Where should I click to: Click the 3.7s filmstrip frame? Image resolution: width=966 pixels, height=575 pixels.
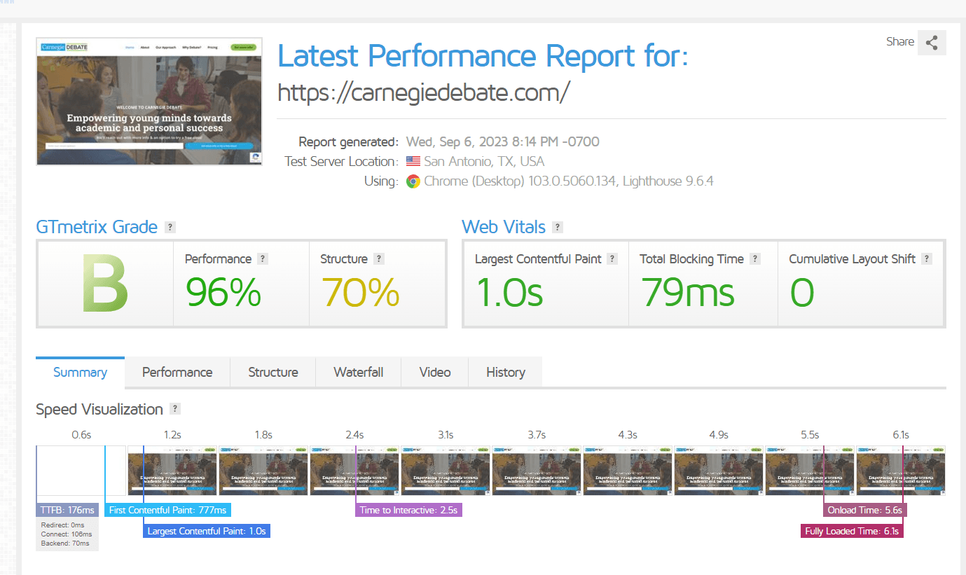[x=537, y=471]
